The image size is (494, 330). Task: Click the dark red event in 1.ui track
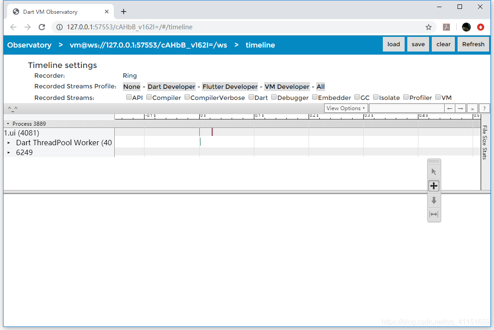(213, 132)
